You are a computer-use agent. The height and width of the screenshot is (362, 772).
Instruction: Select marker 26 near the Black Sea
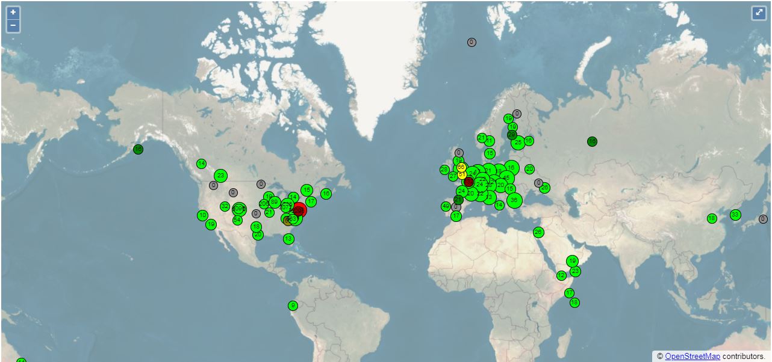click(545, 188)
